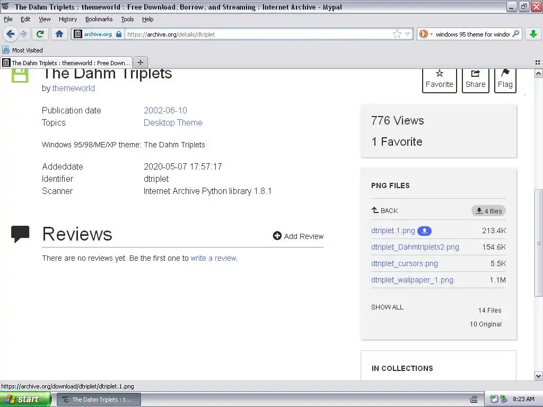Click the browser Forward arrow

coord(23,34)
